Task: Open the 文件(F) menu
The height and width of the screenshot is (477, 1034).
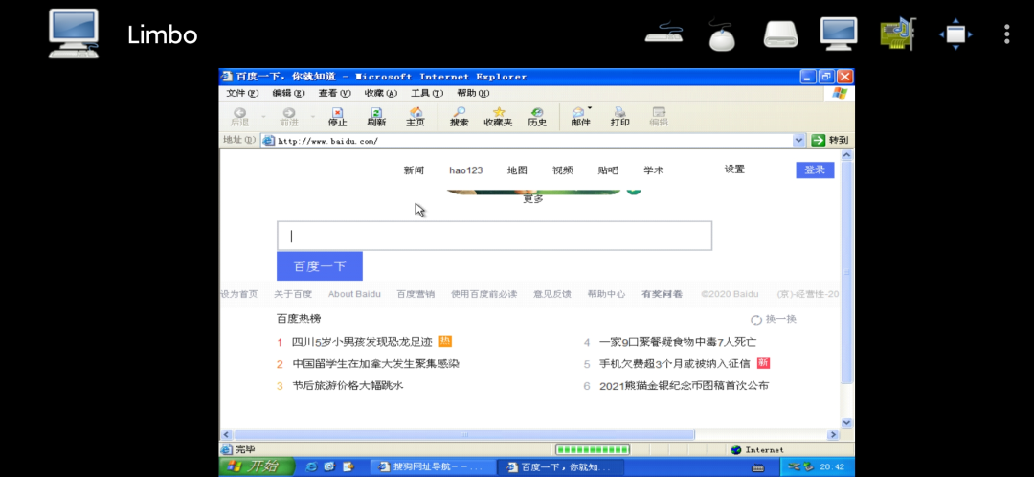Action: (242, 93)
